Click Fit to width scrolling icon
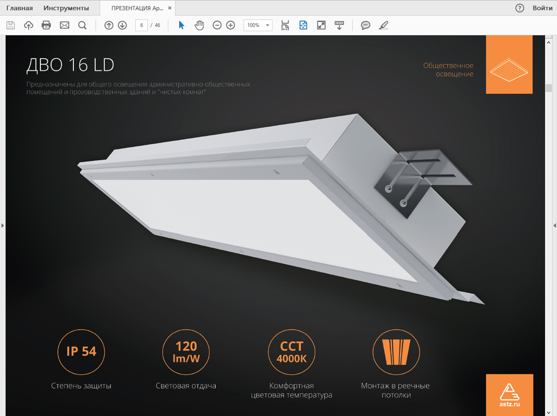The image size is (557, 416). pyautogui.click(x=285, y=26)
